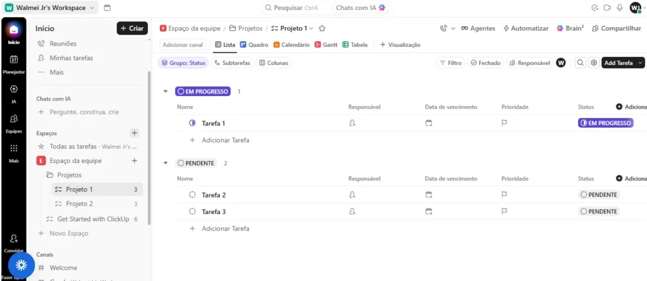The width and height of the screenshot is (647, 281).
Task: Assign a responsible person to Tarefa 1
Action: (x=352, y=123)
